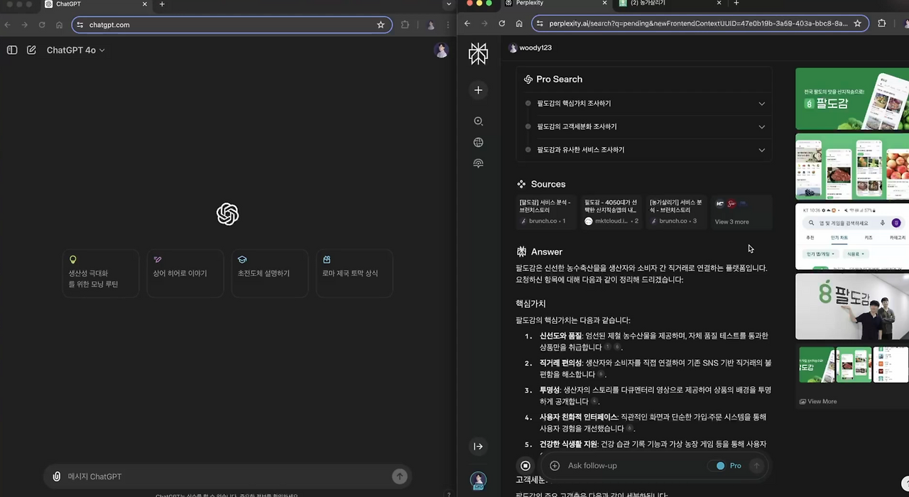Screen dimensions: 909x497
Task: Close the ChatGPT browser tab
Action: pos(145,4)
